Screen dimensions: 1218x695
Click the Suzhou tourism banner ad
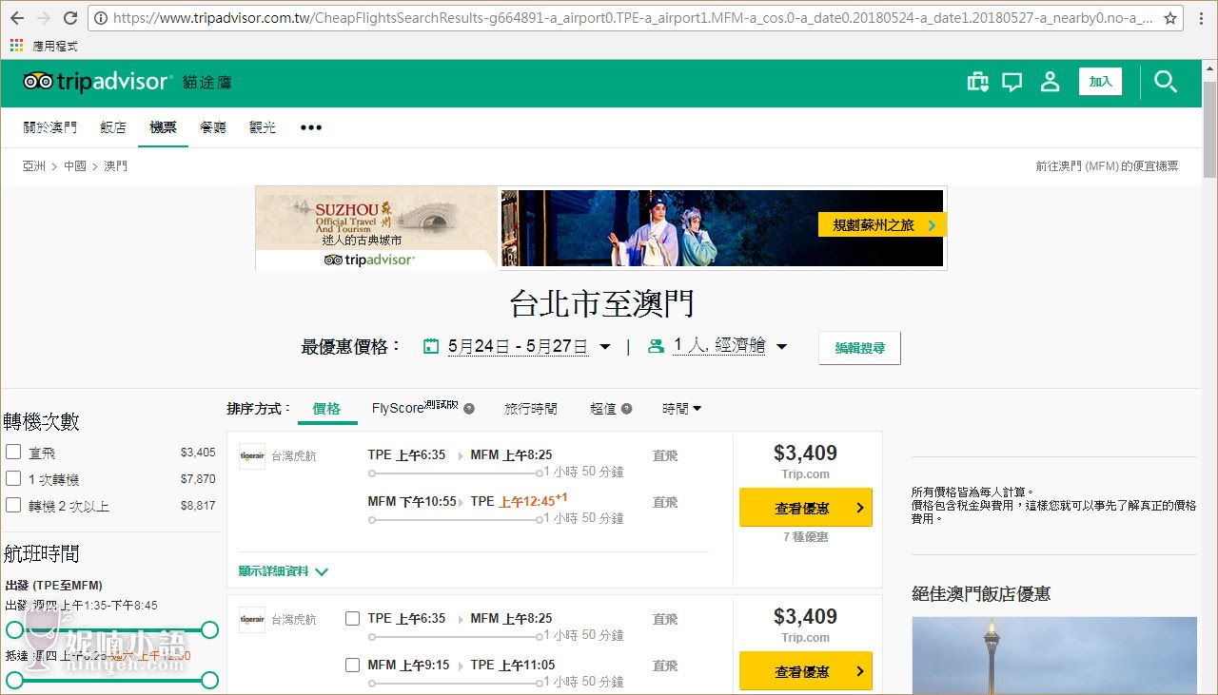(600, 228)
